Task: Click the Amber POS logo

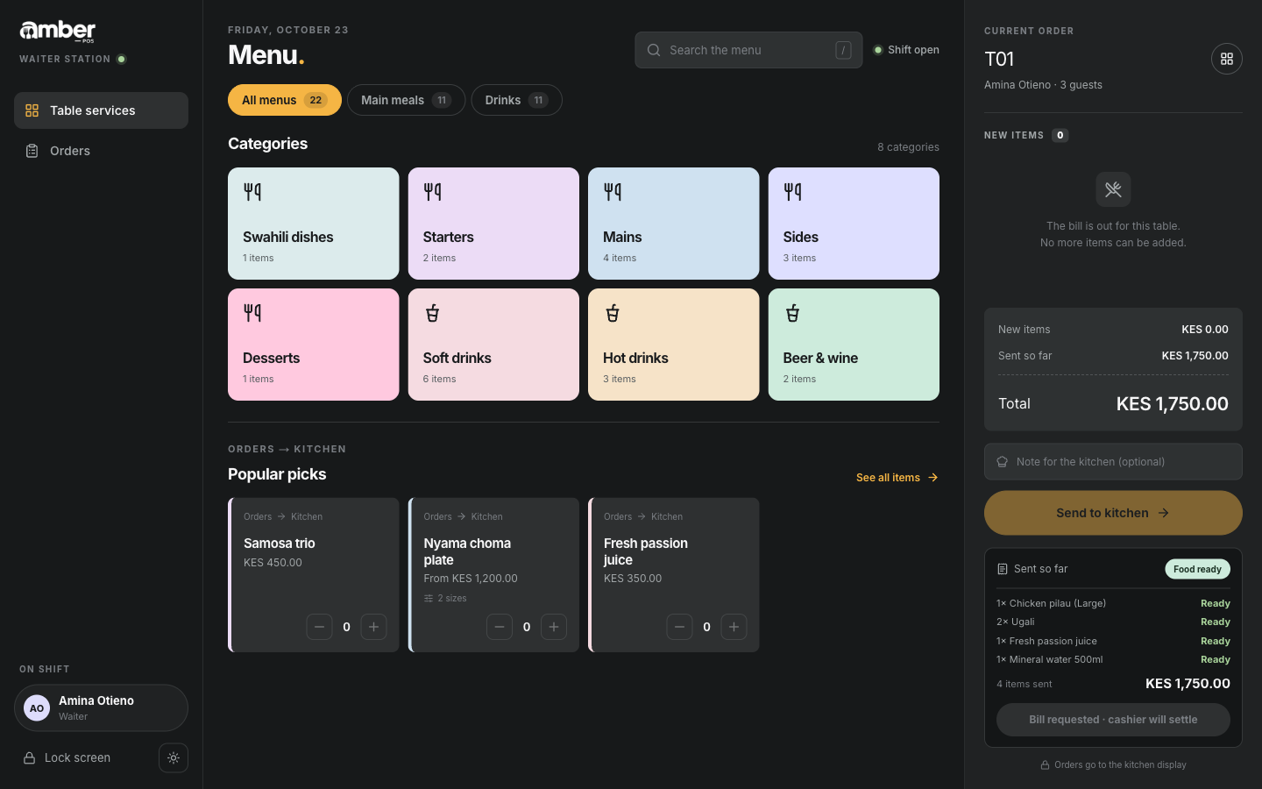Action: 58,32
